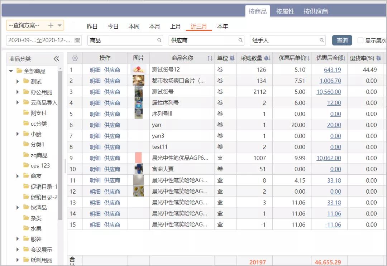Image resolution: width=387 pixels, height=266 pixels.
Task: Click search icon in 供应商 field
Action: point(241,40)
